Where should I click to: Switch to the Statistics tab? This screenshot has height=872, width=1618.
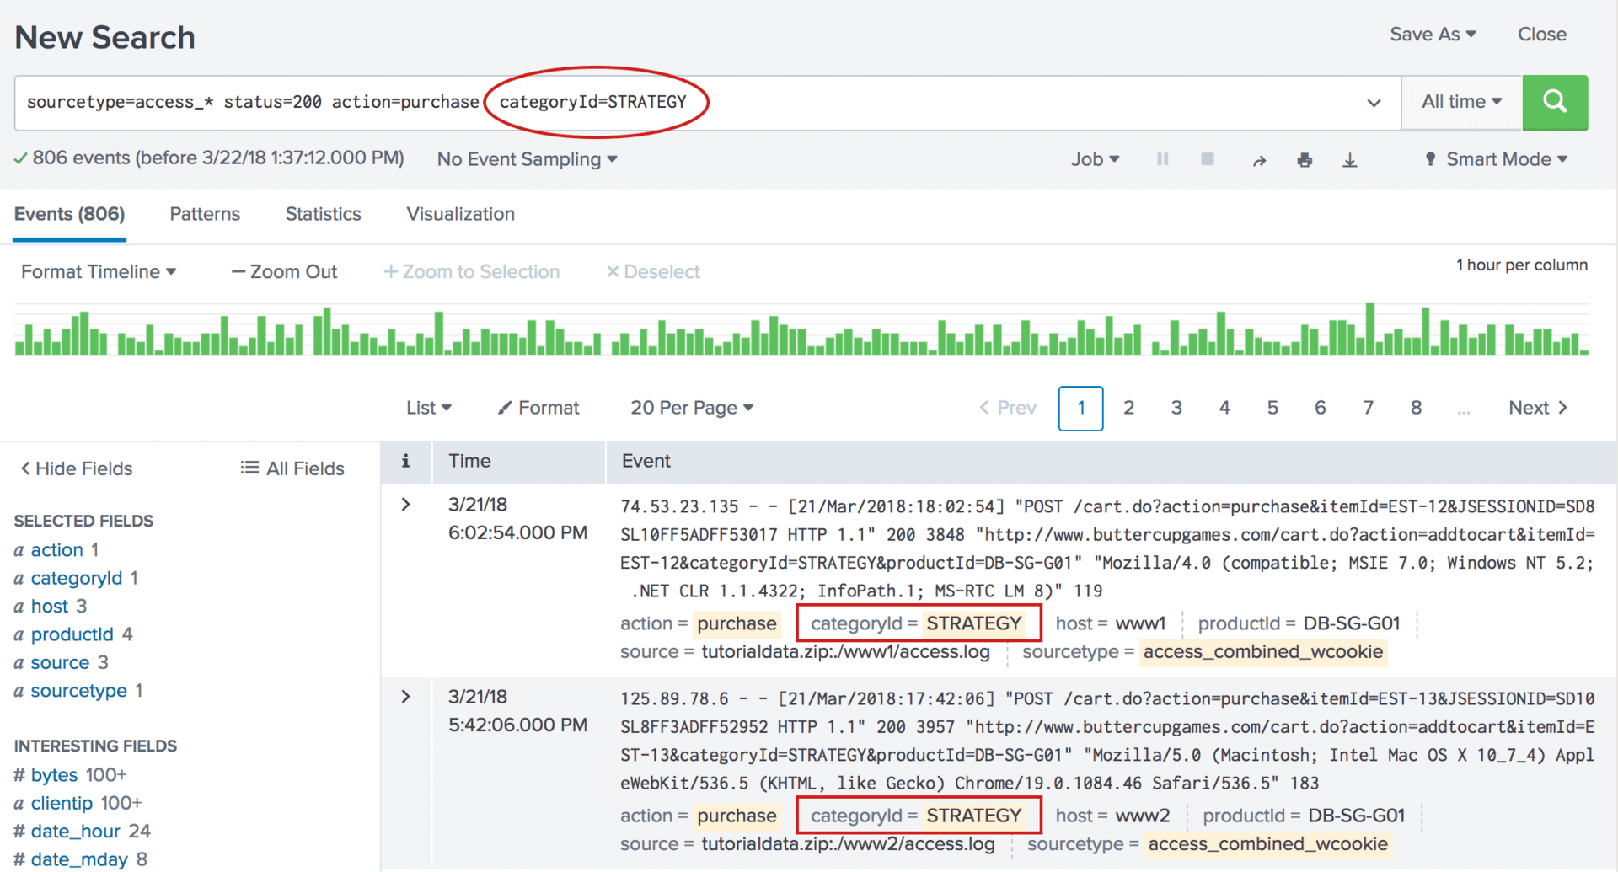323,214
